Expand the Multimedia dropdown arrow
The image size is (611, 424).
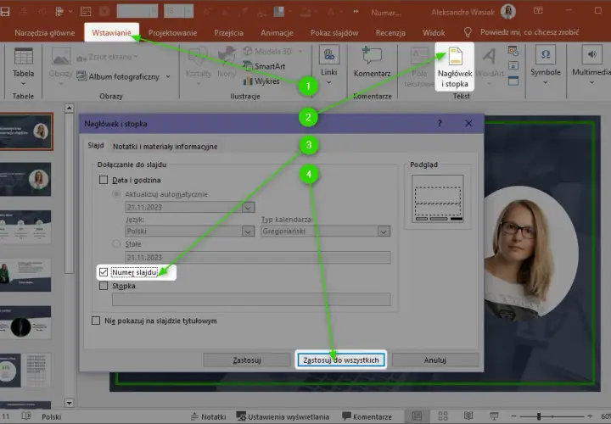(591, 82)
